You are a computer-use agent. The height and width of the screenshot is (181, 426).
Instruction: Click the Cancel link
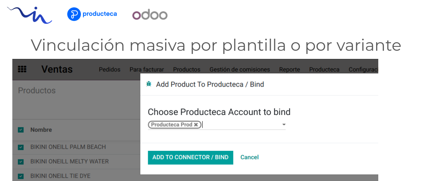click(x=249, y=157)
